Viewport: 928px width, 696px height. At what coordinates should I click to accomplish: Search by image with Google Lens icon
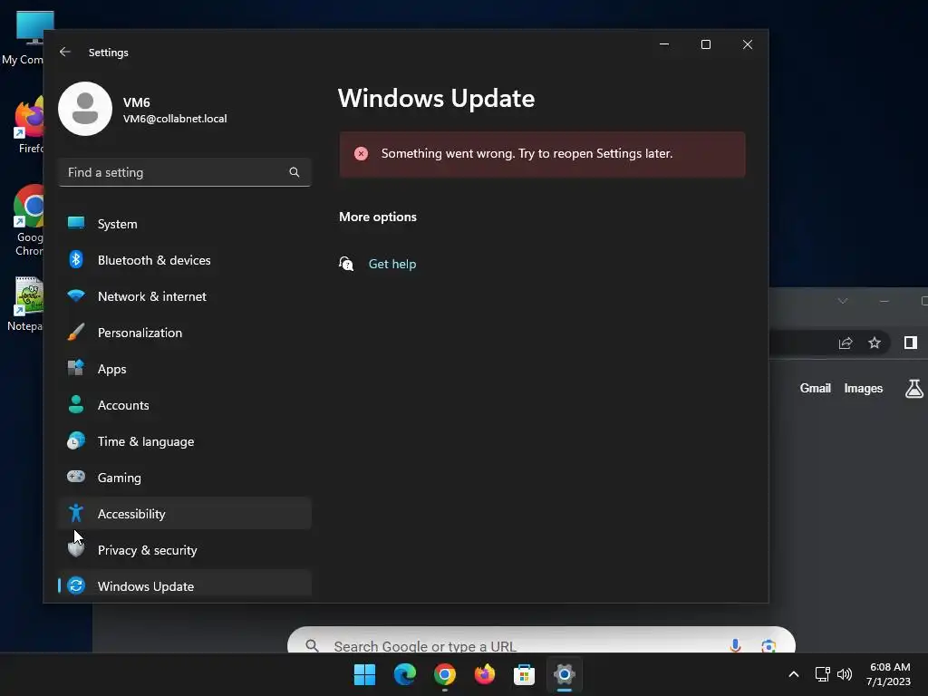coord(768,645)
